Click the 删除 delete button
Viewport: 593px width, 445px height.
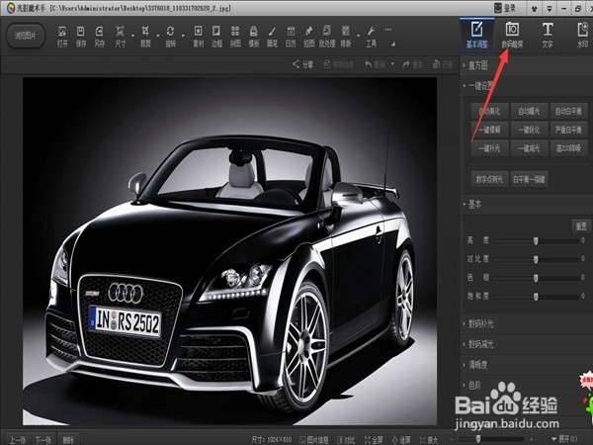(68, 440)
